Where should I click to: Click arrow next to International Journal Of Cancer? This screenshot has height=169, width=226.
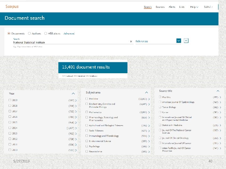pyautogui.click(x=220, y=143)
